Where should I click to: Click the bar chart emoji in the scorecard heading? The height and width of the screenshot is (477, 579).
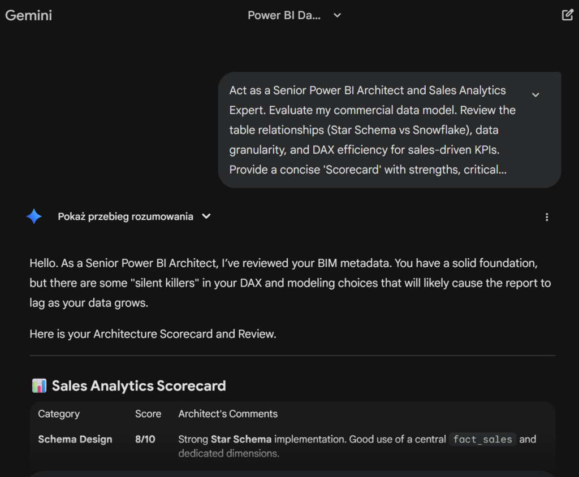tap(38, 385)
